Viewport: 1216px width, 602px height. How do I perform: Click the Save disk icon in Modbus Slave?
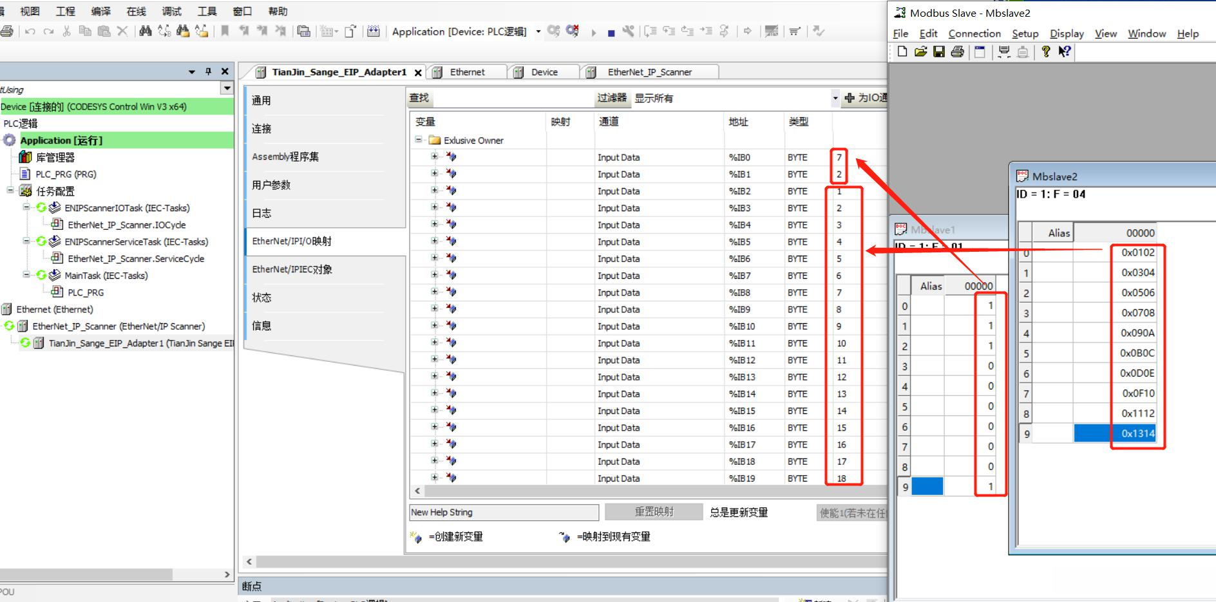pyautogui.click(x=939, y=52)
